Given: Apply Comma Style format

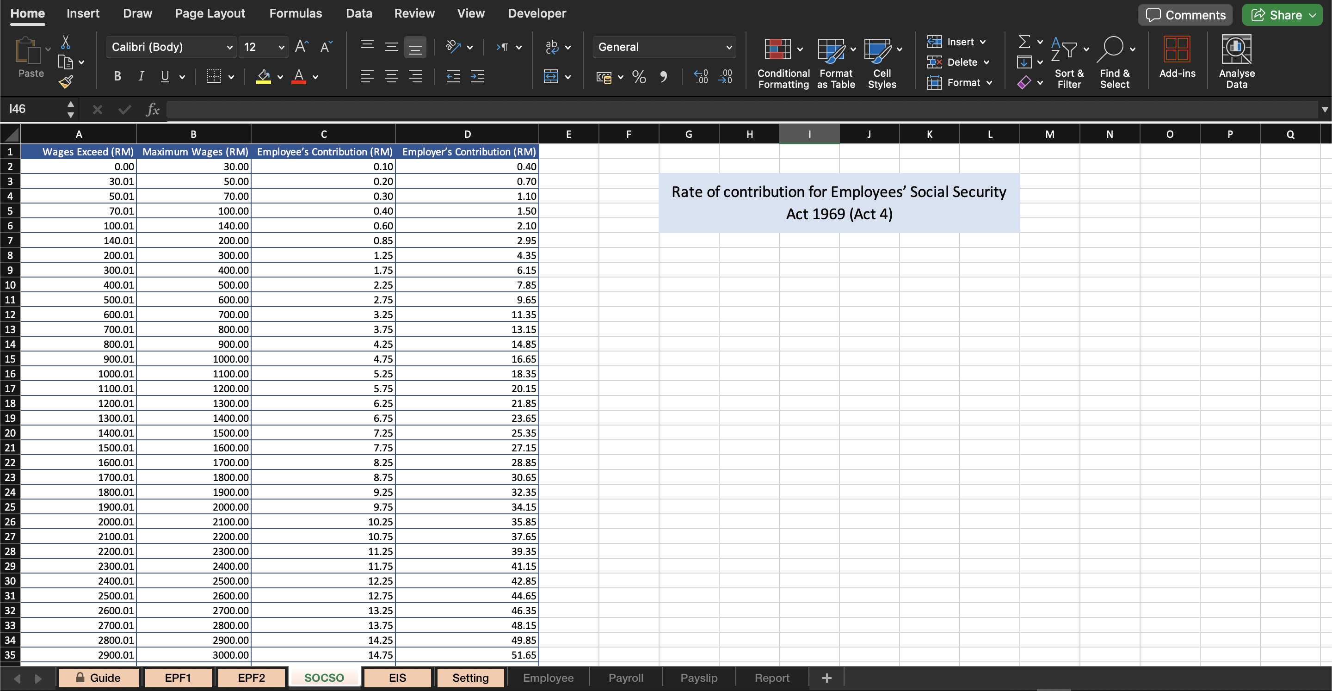Looking at the screenshot, I should tap(663, 77).
